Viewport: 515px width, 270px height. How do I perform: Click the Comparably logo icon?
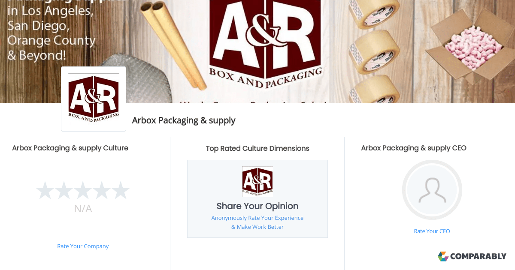click(443, 256)
